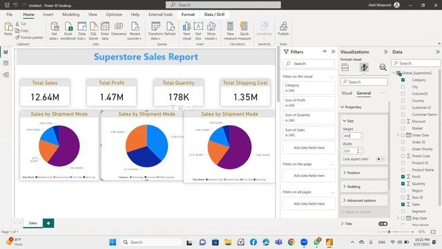Collapse the Visualizations pane
The width and height of the screenshot is (442, 249).
point(385,52)
